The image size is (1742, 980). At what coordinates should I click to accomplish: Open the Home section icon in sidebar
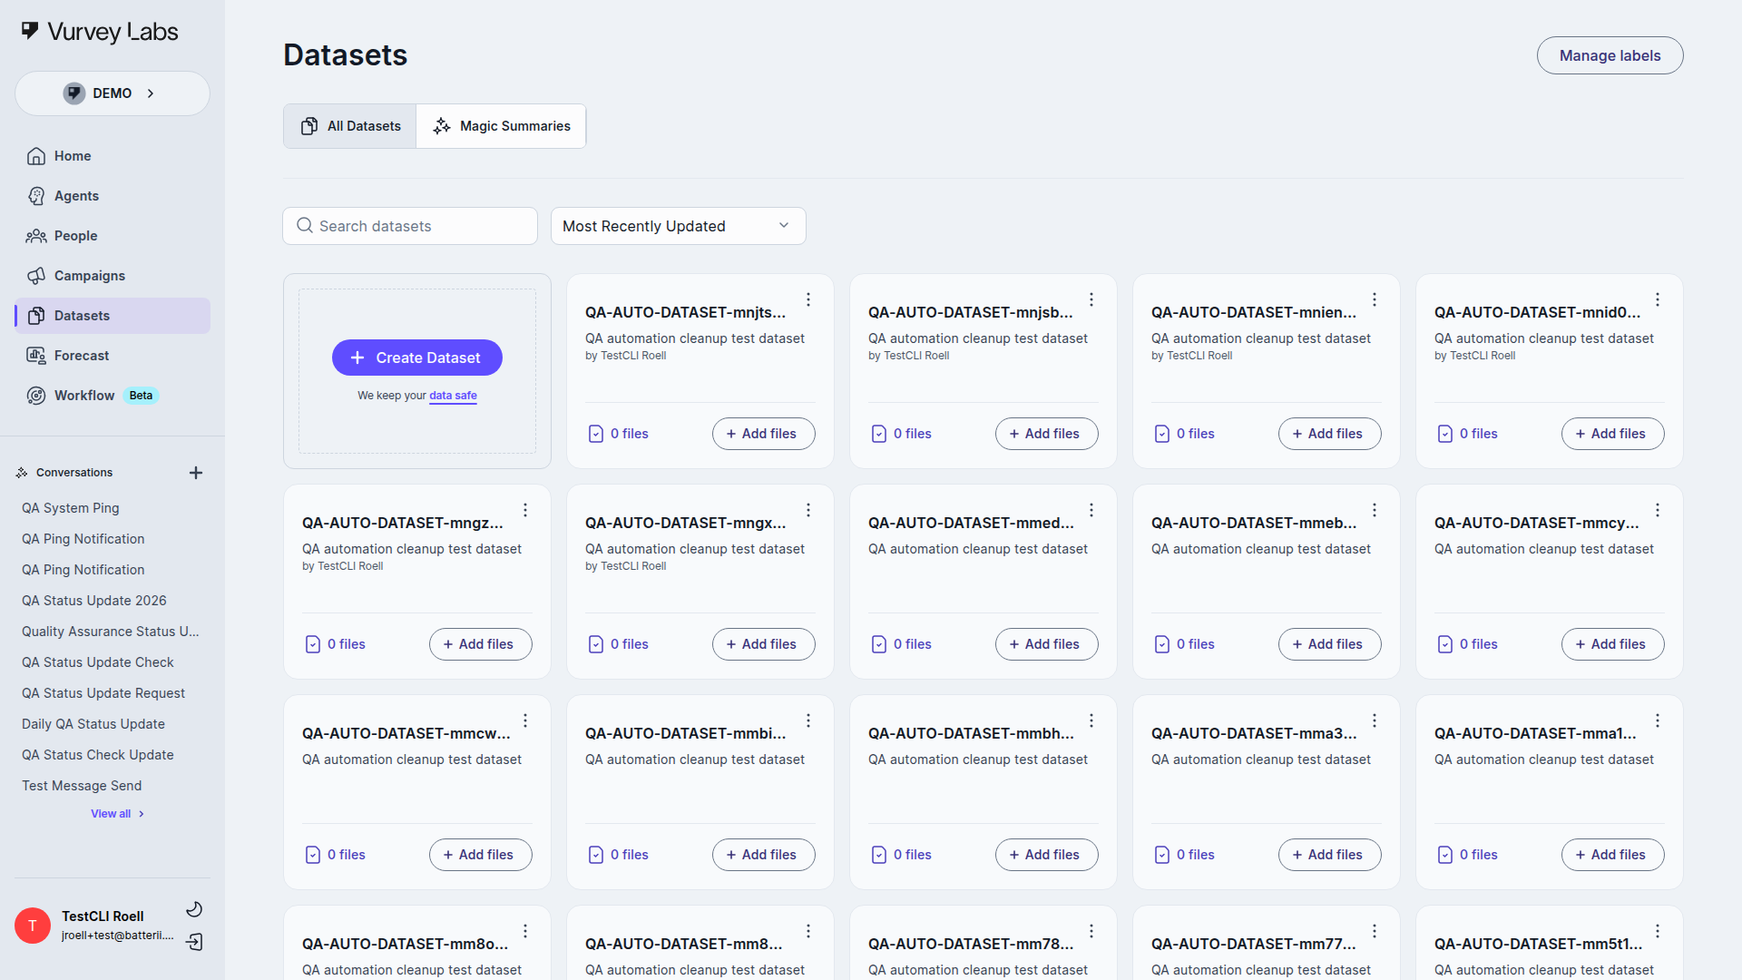[36, 156]
